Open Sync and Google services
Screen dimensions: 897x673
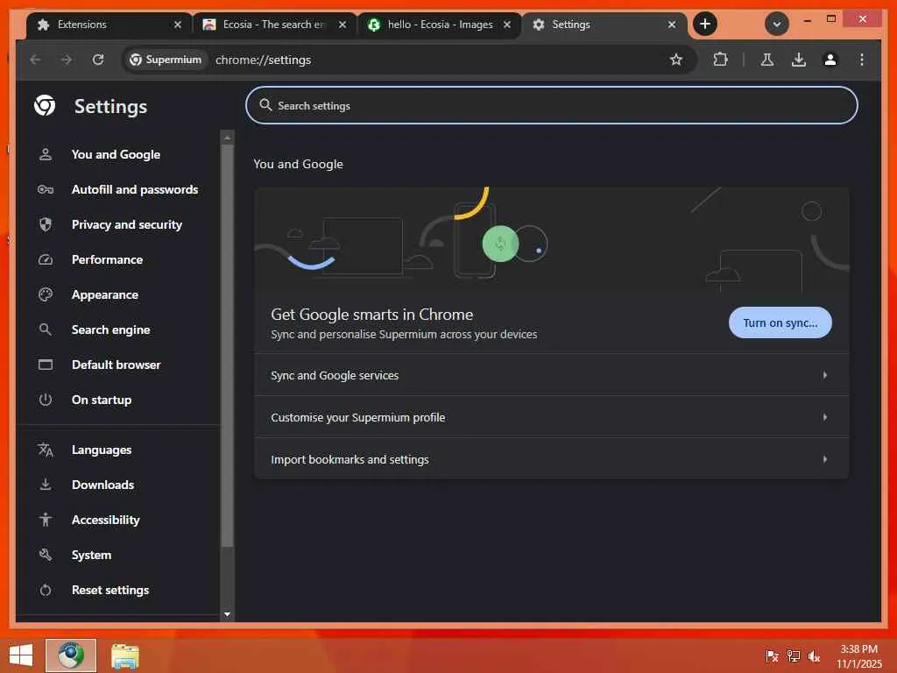pyautogui.click(x=552, y=375)
